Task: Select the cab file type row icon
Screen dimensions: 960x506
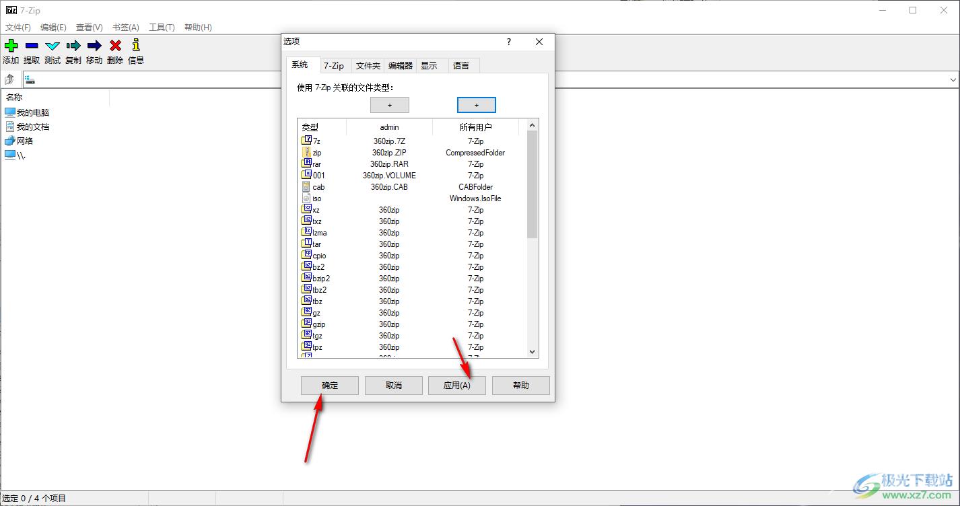Action: (x=306, y=186)
